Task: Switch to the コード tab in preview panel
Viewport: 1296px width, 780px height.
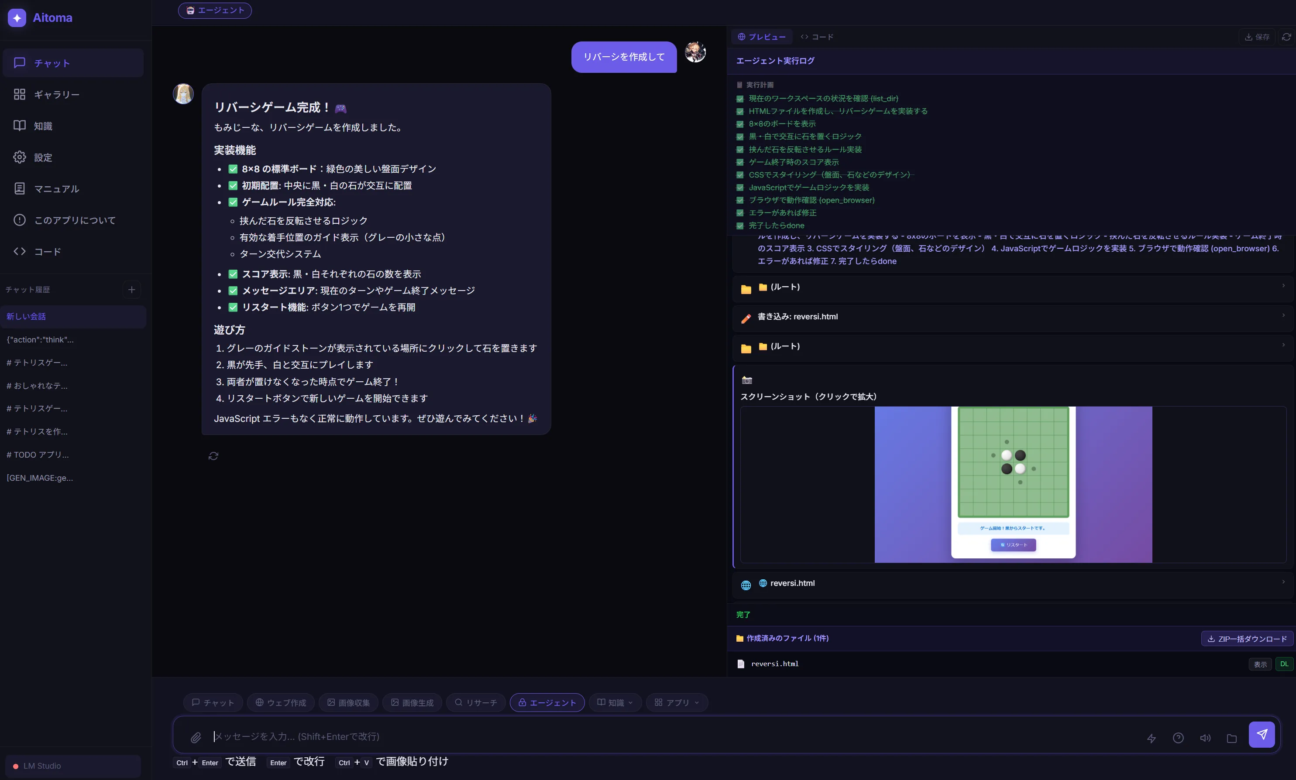Action: pyautogui.click(x=817, y=37)
